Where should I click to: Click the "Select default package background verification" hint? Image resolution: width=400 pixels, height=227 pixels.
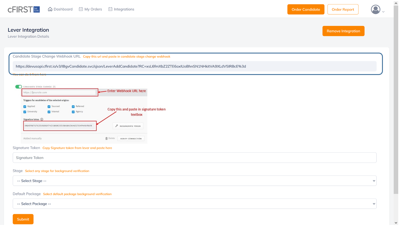[x=77, y=194]
